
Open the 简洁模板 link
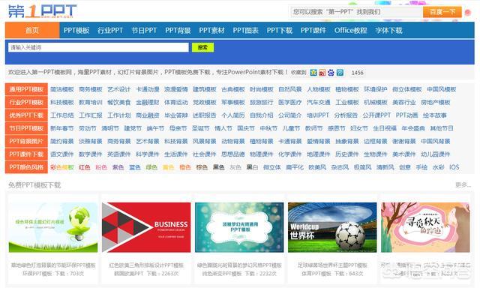point(62,89)
